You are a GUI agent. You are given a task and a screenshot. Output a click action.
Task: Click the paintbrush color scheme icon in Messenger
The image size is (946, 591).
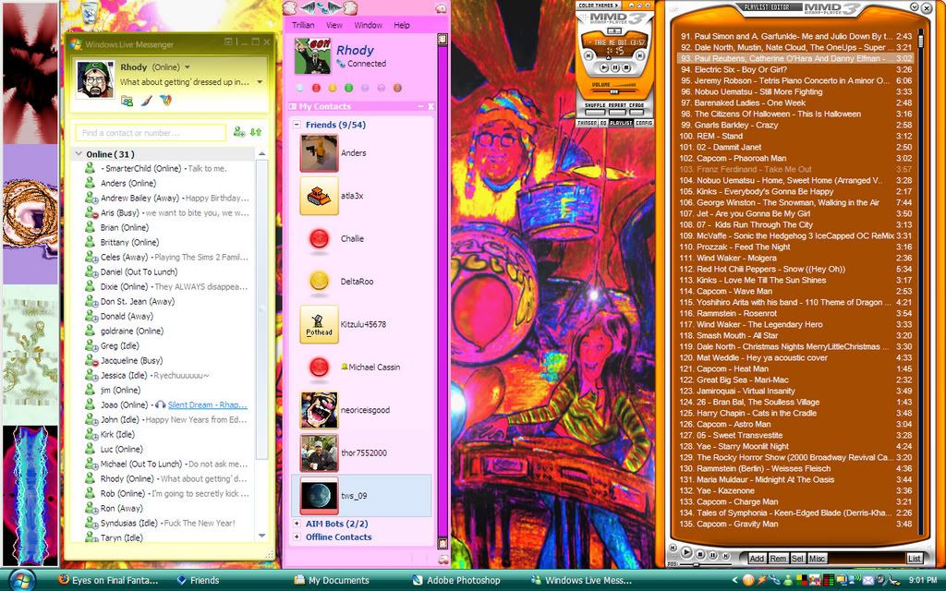tap(146, 101)
